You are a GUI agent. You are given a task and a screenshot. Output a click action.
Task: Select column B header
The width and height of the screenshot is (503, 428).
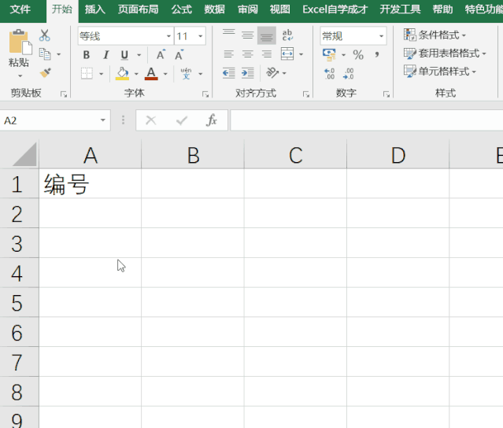[x=193, y=155]
